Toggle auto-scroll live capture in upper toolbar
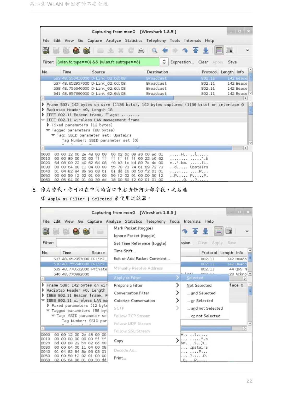Screen dimensions: 282x399 [229, 50]
